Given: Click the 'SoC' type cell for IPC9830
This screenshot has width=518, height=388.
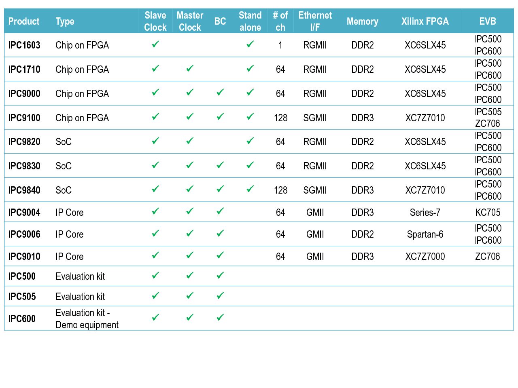Looking at the screenshot, I should [64, 166].
